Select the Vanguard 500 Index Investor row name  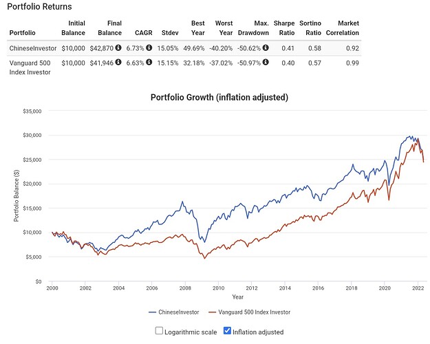click(x=30, y=67)
